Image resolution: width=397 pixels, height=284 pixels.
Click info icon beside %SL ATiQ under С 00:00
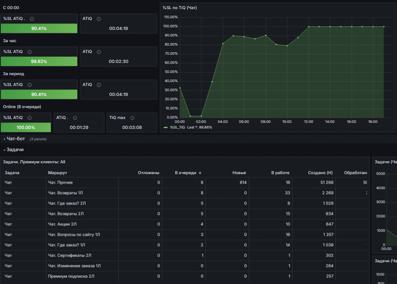[x=32, y=19]
